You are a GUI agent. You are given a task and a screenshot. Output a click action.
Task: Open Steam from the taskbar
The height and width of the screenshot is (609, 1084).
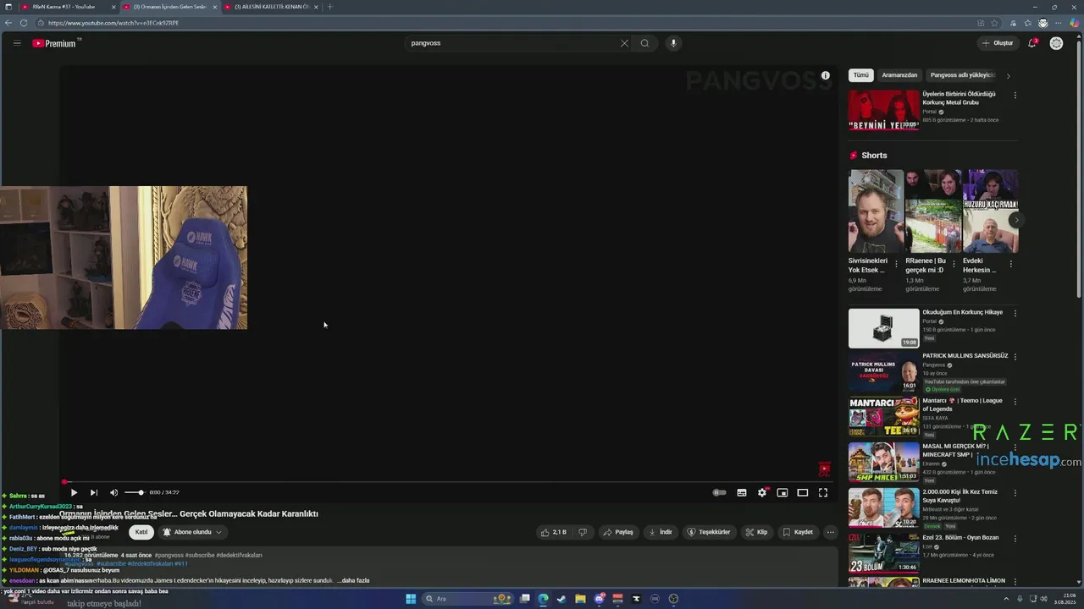pyautogui.click(x=561, y=599)
